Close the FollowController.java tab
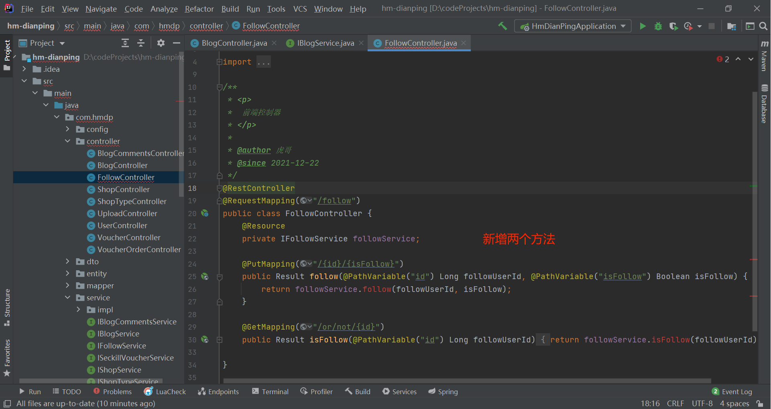Image resolution: width=771 pixels, height=409 pixels. (464, 43)
